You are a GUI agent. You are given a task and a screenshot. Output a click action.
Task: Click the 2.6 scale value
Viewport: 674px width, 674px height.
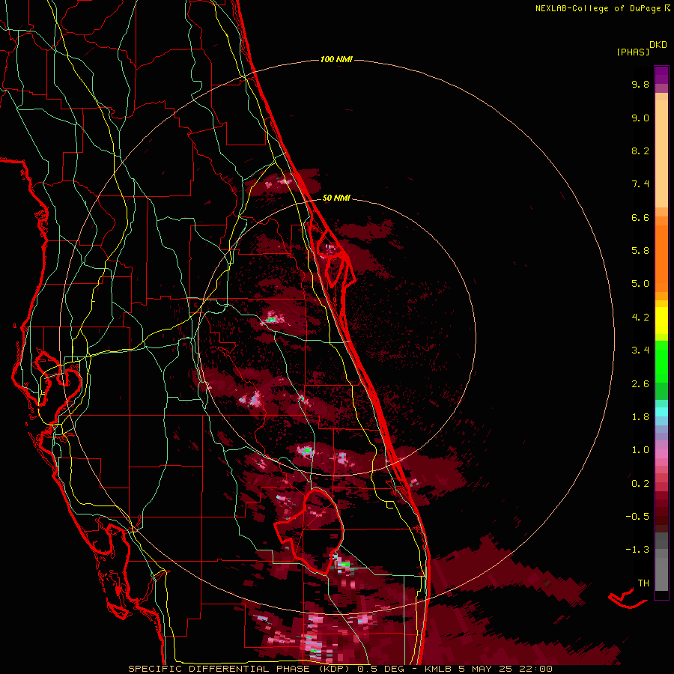[x=640, y=384]
